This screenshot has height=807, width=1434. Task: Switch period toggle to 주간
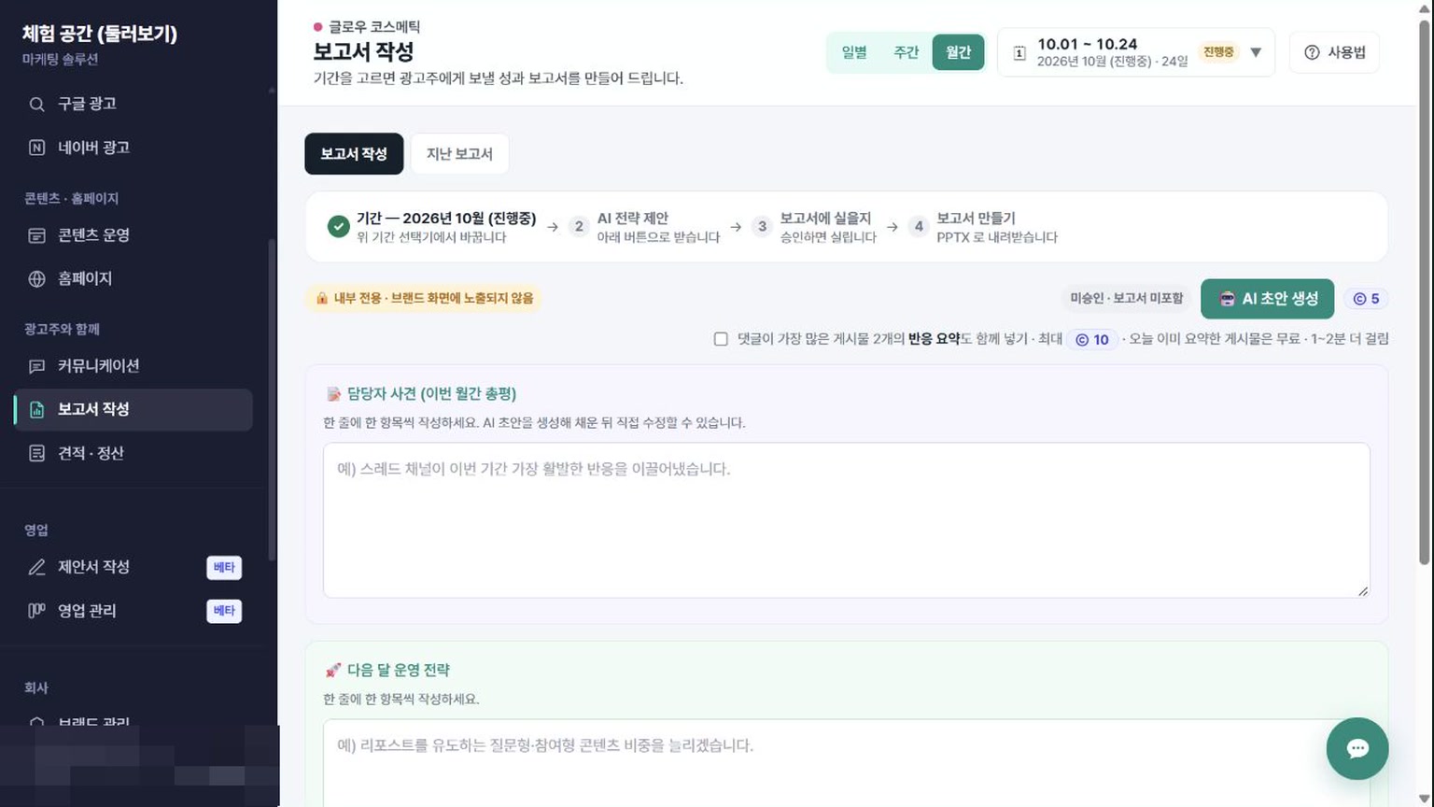(907, 52)
